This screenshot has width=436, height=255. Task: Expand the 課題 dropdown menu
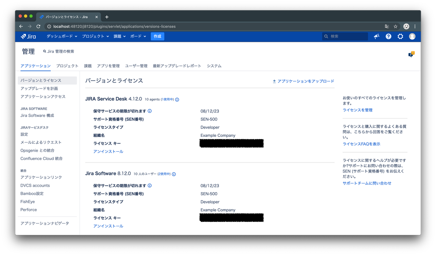(120, 36)
